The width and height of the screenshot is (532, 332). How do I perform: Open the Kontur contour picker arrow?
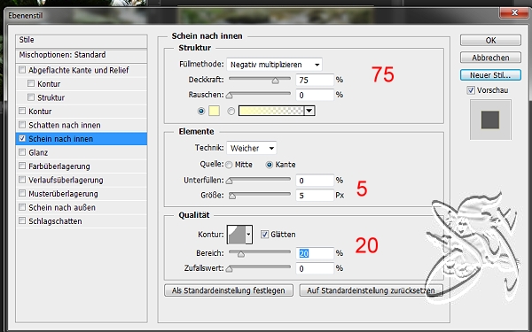[x=249, y=235]
